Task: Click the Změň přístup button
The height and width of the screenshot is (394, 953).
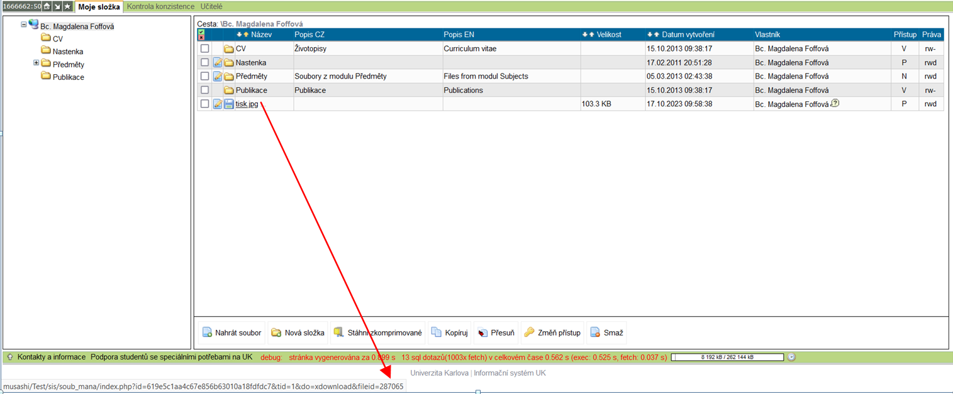Action: 552,332
